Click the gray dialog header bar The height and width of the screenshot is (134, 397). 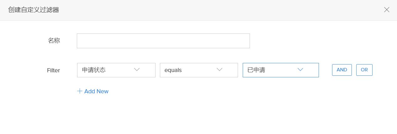pyautogui.click(x=220, y=10)
